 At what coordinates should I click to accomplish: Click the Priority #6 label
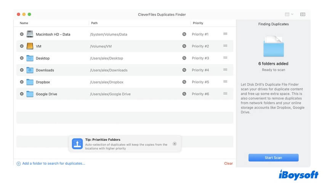200,94
